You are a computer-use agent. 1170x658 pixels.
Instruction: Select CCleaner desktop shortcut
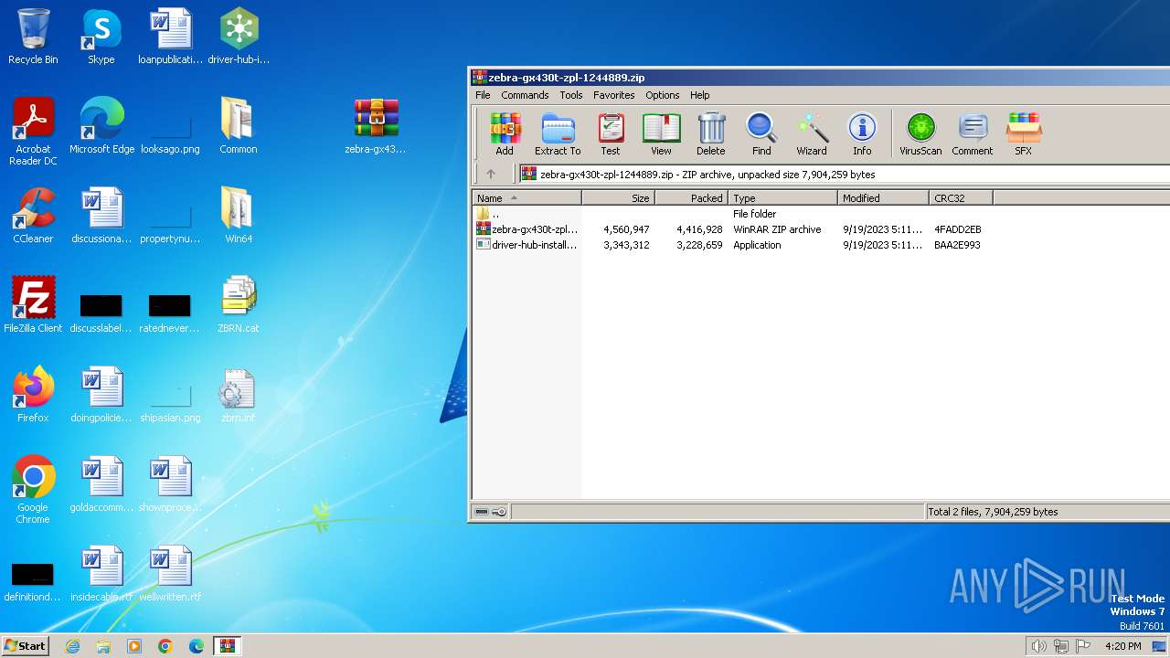click(33, 216)
